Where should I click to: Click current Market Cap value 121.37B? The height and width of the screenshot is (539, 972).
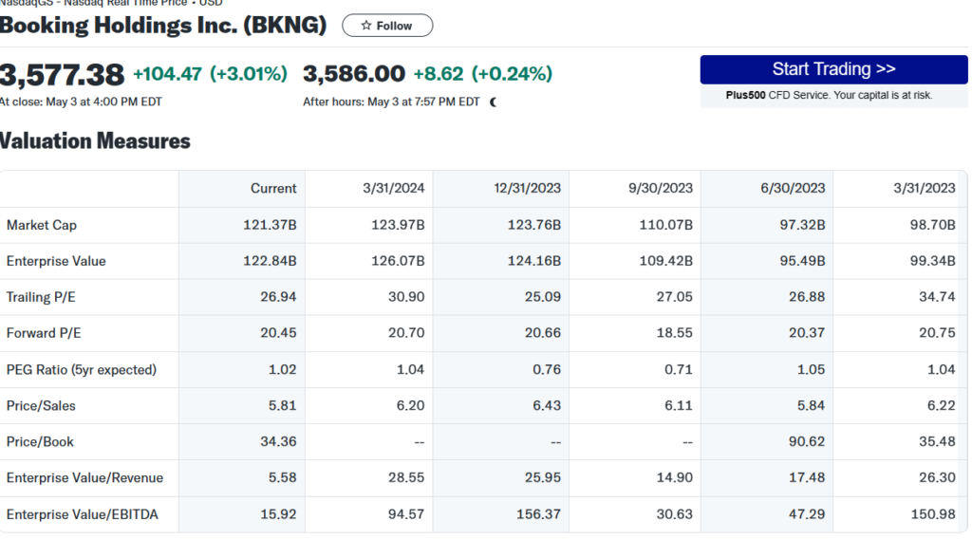tap(270, 225)
